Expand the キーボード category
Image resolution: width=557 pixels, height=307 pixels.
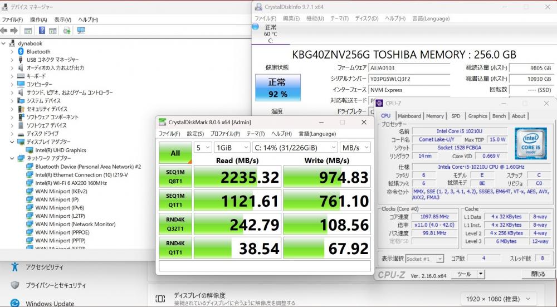12,76
